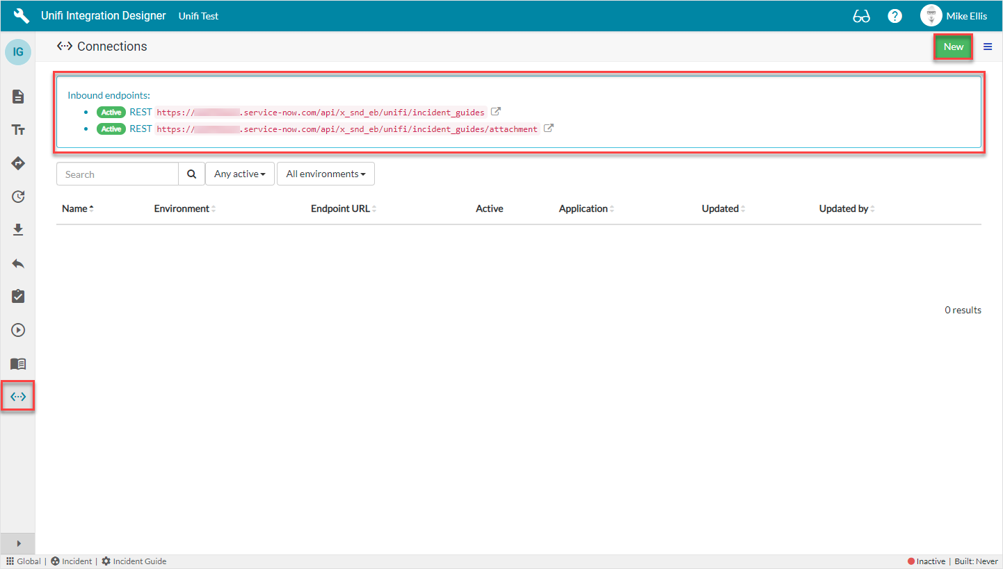Viewport: 1003px width, 569px height.
Task: Click the history clock sidebar icon
Action: 17,197
